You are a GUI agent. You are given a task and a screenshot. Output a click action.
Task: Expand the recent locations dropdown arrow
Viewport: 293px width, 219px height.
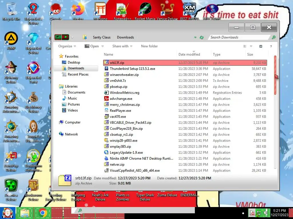[x=72, y=38]
